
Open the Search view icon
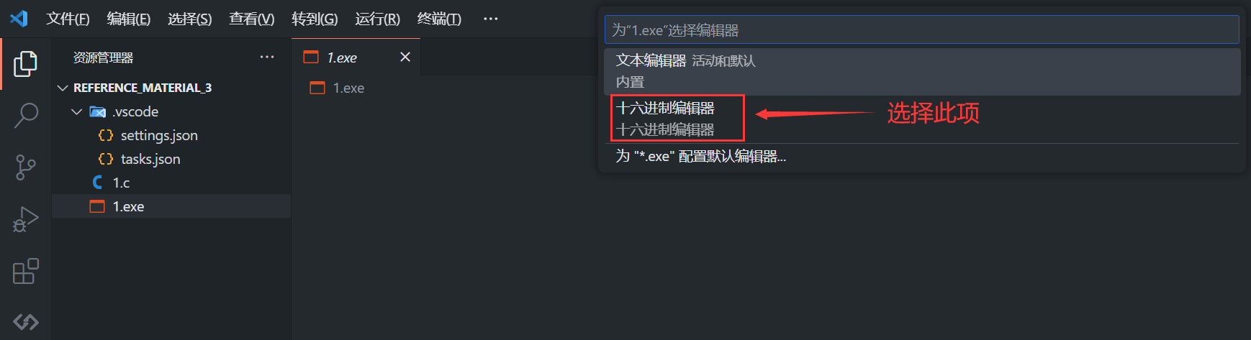coord(25,115)
